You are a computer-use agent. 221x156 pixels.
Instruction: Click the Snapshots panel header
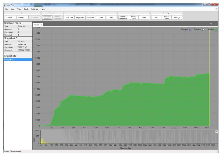(10, 56)
